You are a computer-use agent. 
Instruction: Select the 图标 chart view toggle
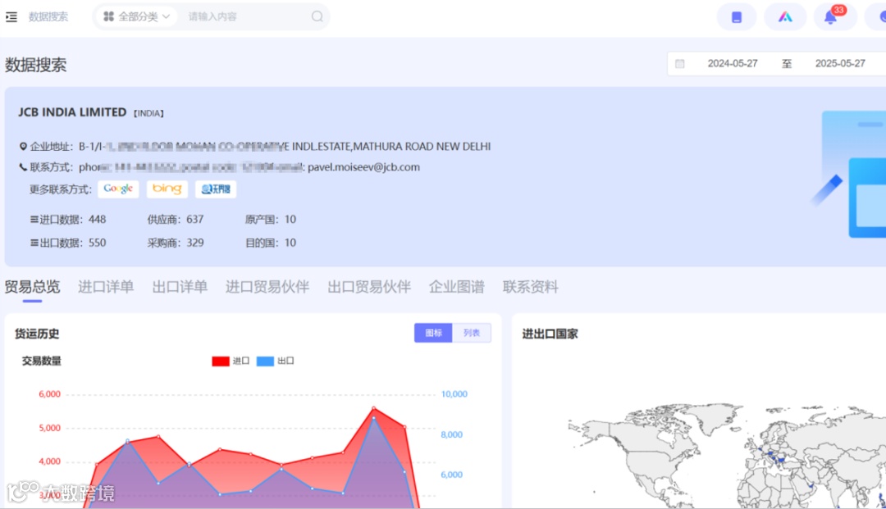point(433,333)
